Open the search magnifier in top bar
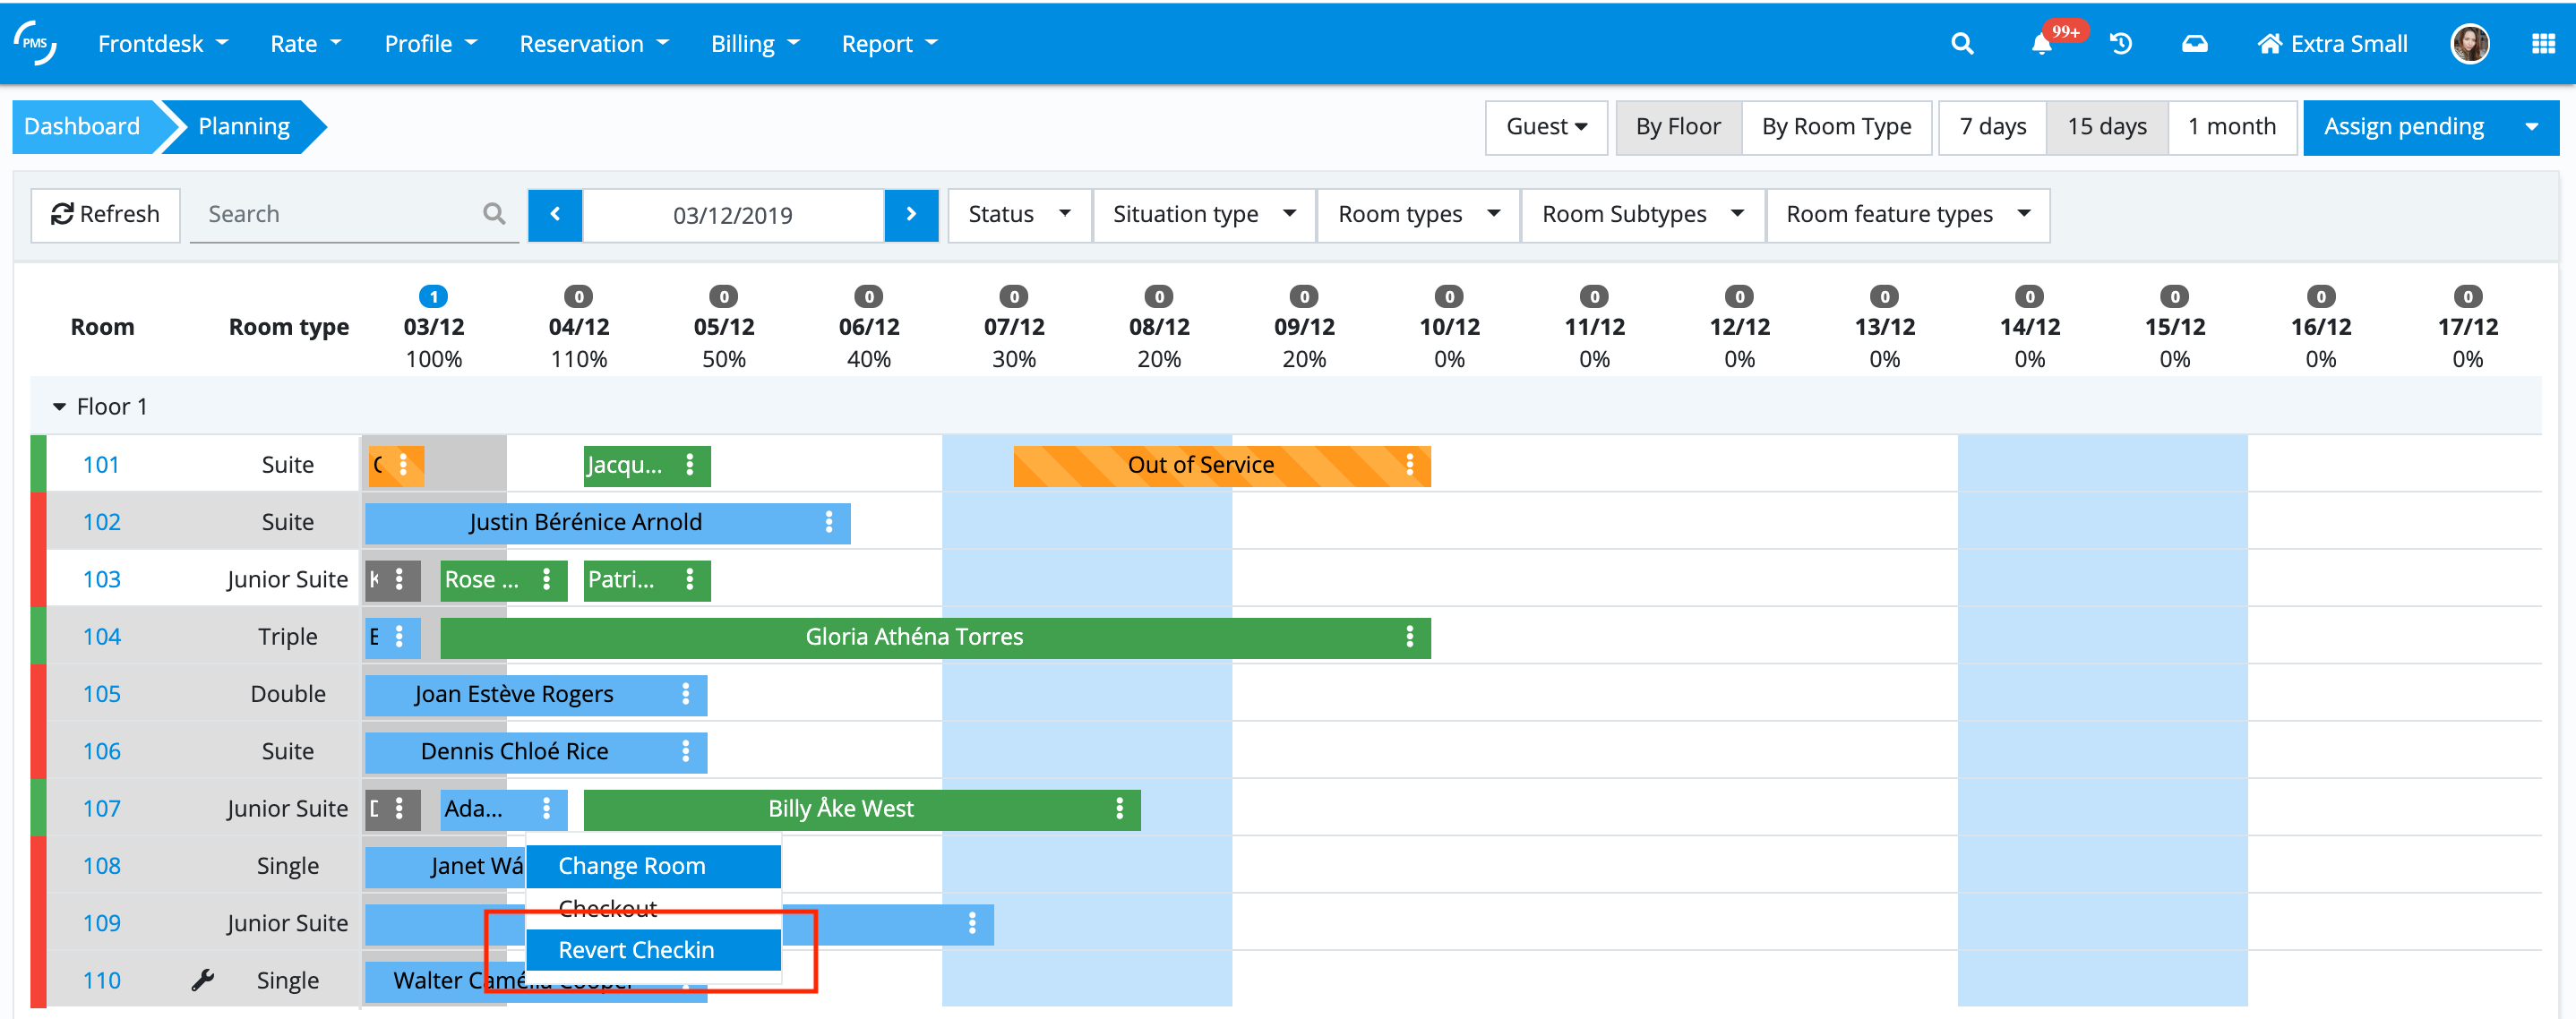2576x1019 pixels. click(1961, 44)
